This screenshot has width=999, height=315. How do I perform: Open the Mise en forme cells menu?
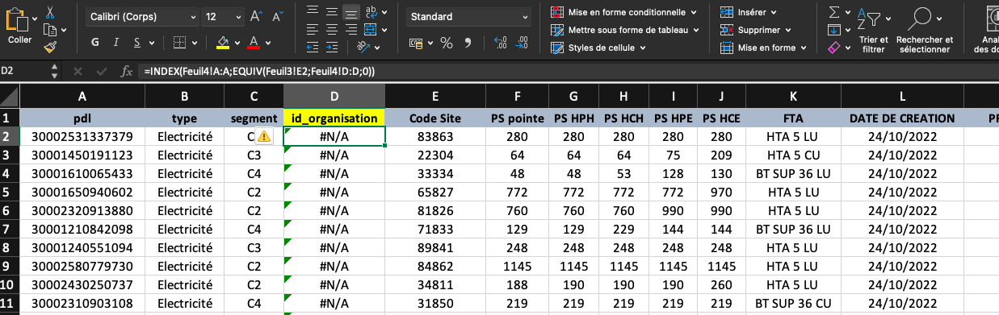pyautogui.click(x=763, y=48)
